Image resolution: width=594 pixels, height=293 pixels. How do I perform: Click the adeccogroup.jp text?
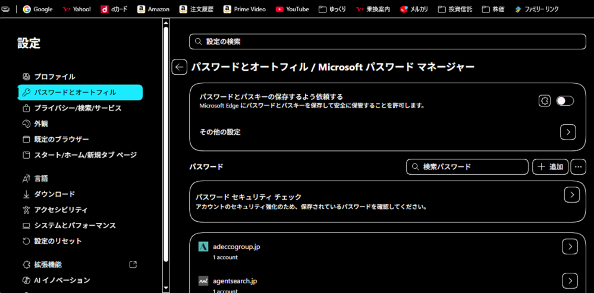[237, 247]
